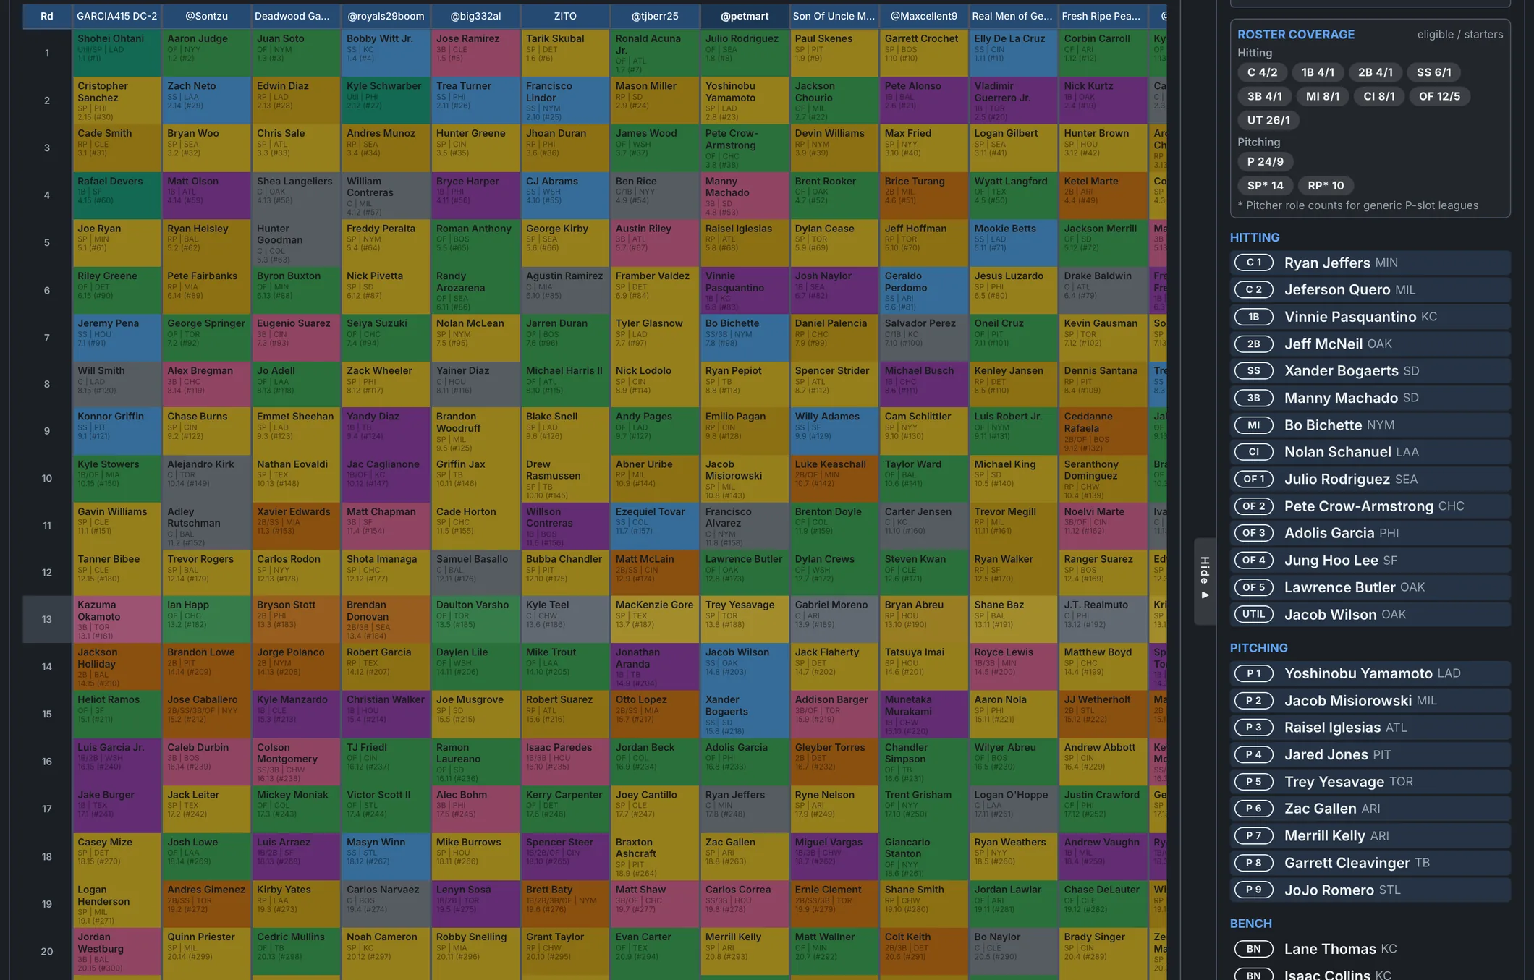Screen dimensions: 1534x980
Task: Select the C 4/2 roster coverage pill
Action: (1262, 72)
